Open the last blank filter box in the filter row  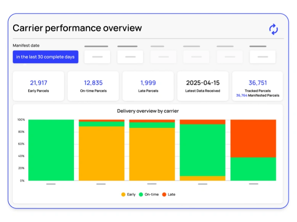[262, 57]
